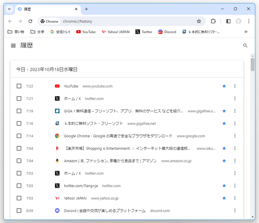This screenshot has height=223, width=259.
Task: Check the 7:16 k本的に無料ソフト entry
Action: [19, 123]
